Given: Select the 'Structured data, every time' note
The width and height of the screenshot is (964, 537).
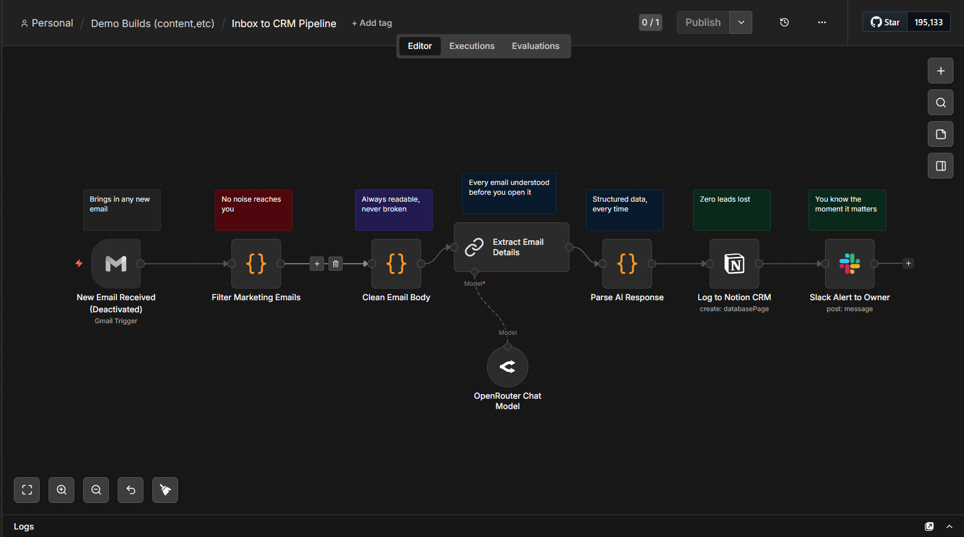Looking at the screenshot, I should 624,210.
